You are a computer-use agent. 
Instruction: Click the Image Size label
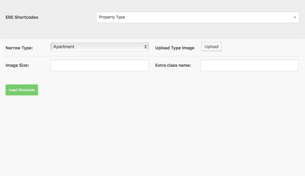tap(17, 65)
